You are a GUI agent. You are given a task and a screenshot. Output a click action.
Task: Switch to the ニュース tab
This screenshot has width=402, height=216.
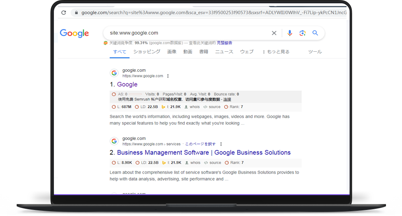click(x=224, y=52)
